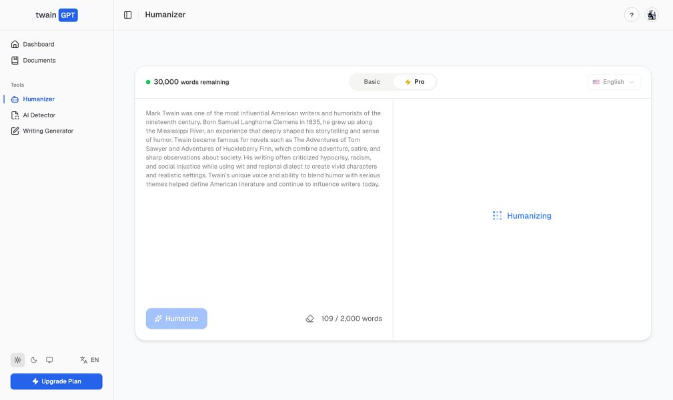Click the Humanizer page title
This screenshot has height=400, width=673.
165,15
